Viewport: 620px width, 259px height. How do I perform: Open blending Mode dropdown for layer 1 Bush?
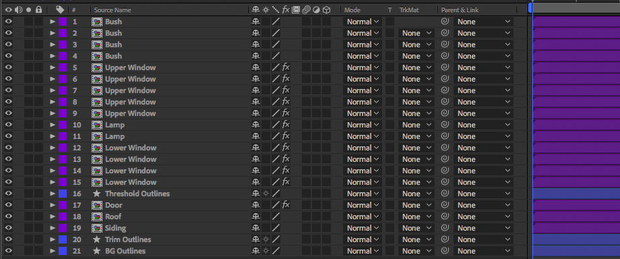tap(363, 22)
